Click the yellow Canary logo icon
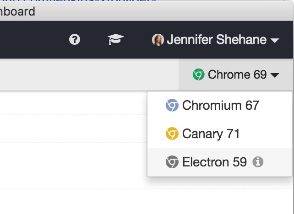The width and height of the screenshot is (294, 214). [172, 134]
